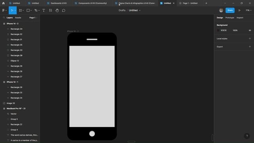Open the Untitled file name dropdown

(140, 11)
